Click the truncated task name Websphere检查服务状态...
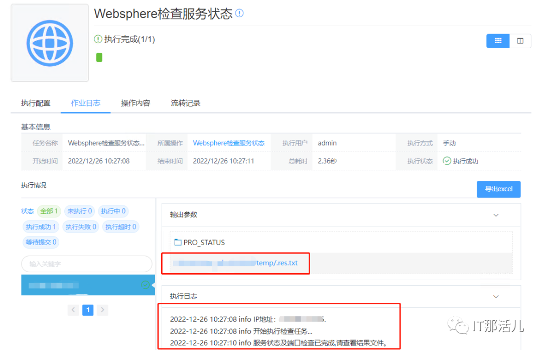Viewport: 542px width, 350px height. point(106,143)
